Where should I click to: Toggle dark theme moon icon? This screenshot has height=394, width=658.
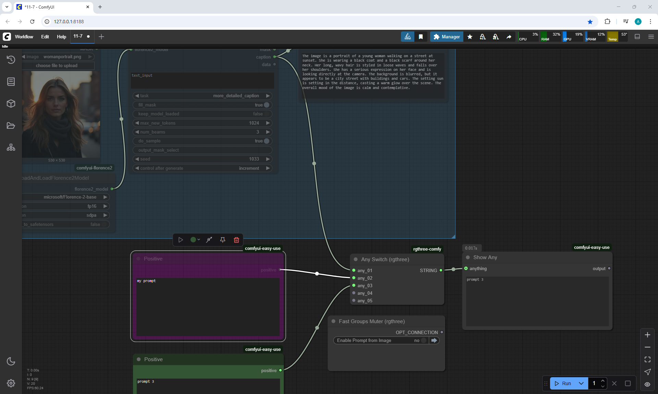coord(11,361)
